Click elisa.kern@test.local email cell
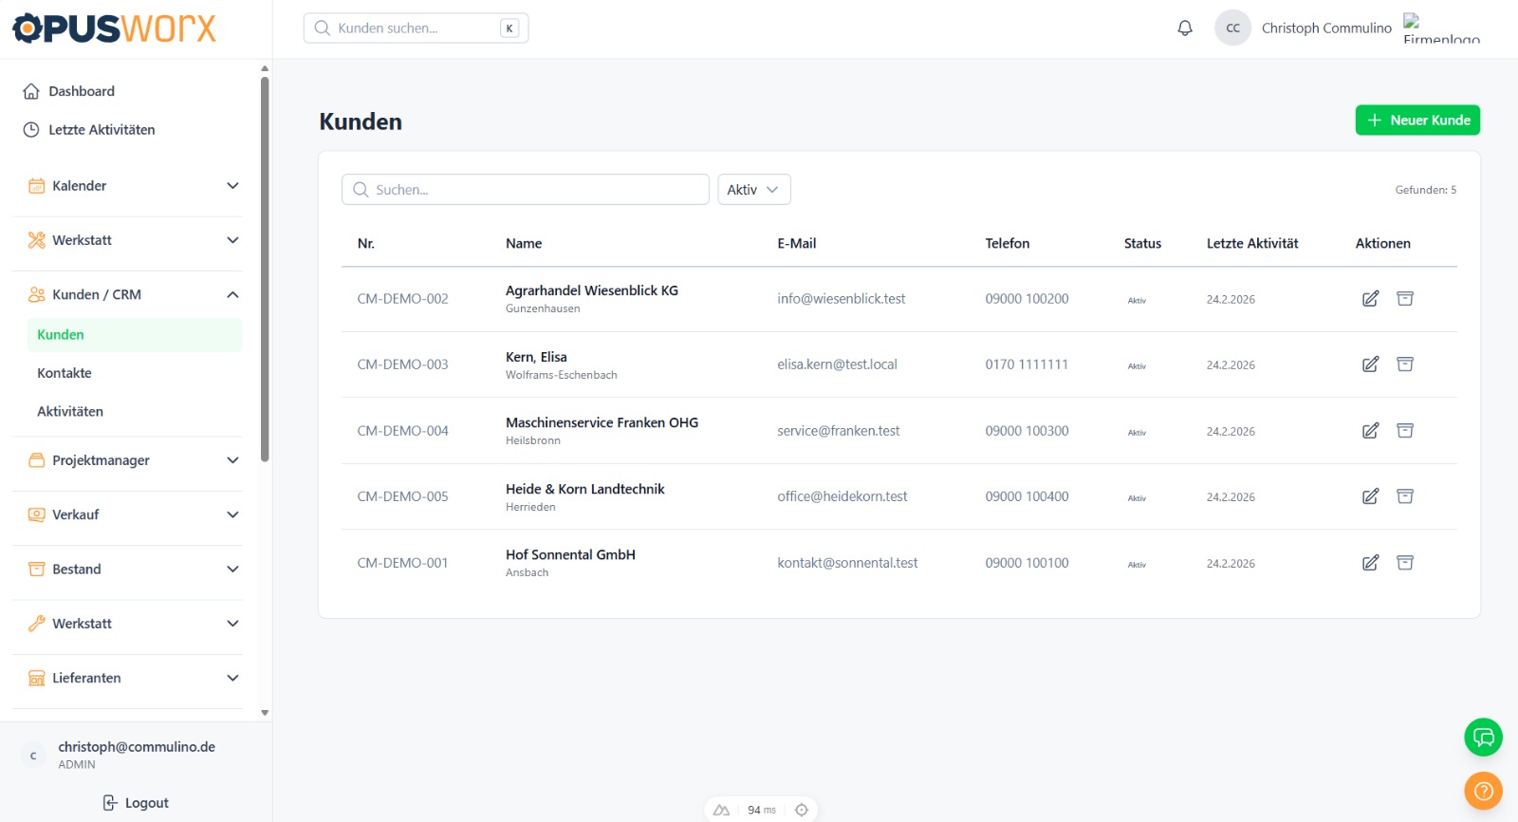Viewport: 1518px width, 822px height. click(837, 364)
